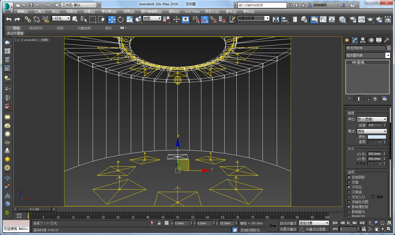
Task: Activate the Select and Uniform Scale tool
Action: (129, 19)
